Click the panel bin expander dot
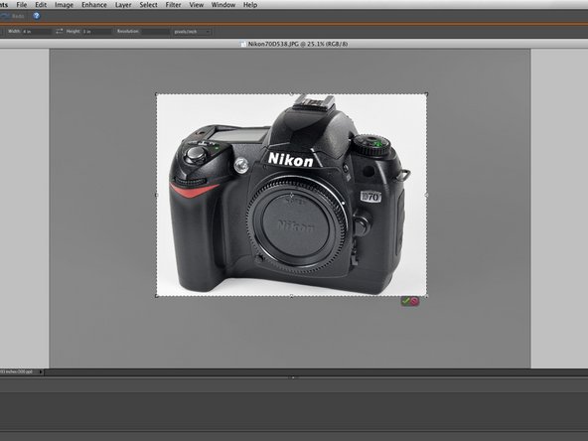 coord(293,377)
